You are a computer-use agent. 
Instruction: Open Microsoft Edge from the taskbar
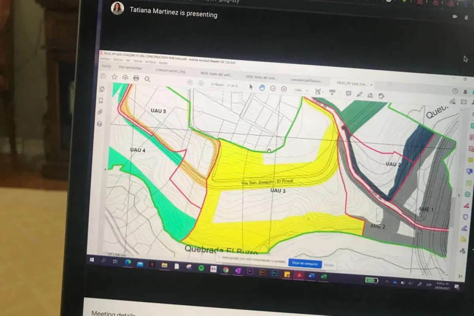pos(128,262)
